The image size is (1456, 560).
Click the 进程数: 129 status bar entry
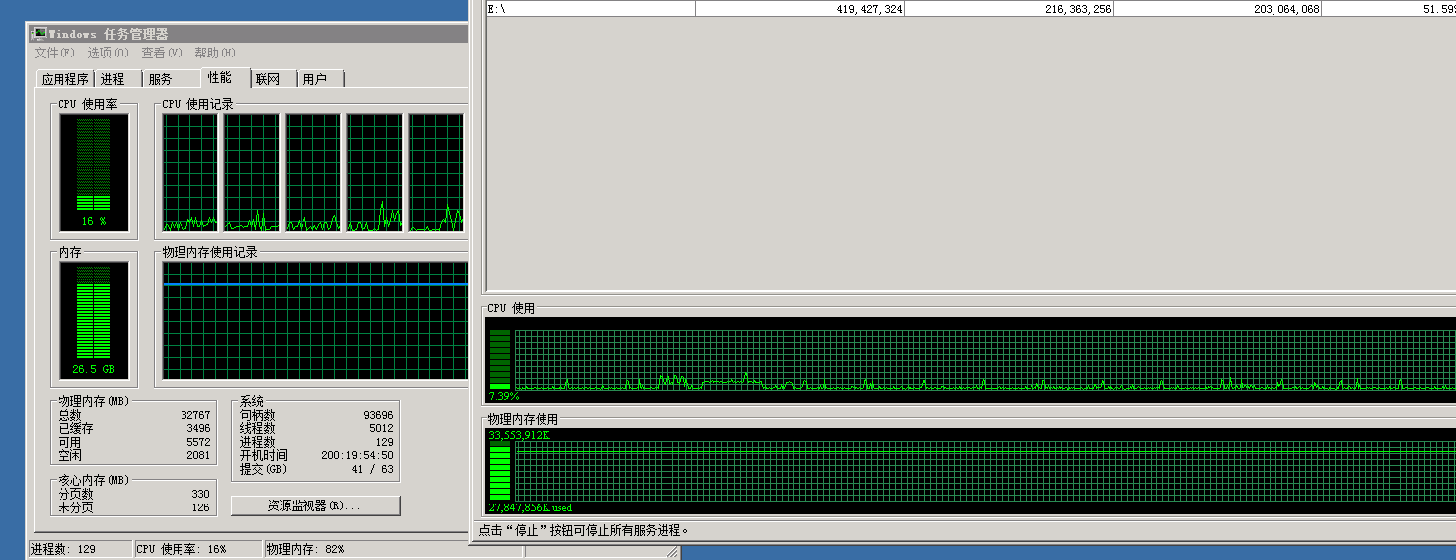[79, 549]
